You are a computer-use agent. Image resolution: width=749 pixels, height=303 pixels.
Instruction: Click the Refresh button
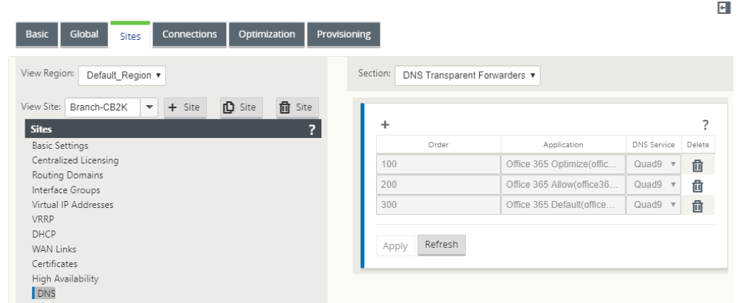pos(441,245)
